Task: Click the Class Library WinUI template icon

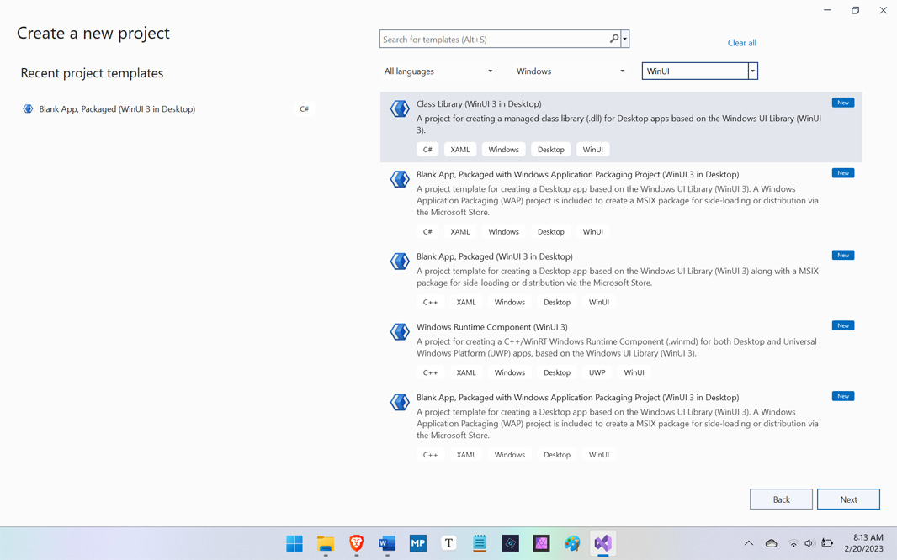Action: click(x=400, y=108)
